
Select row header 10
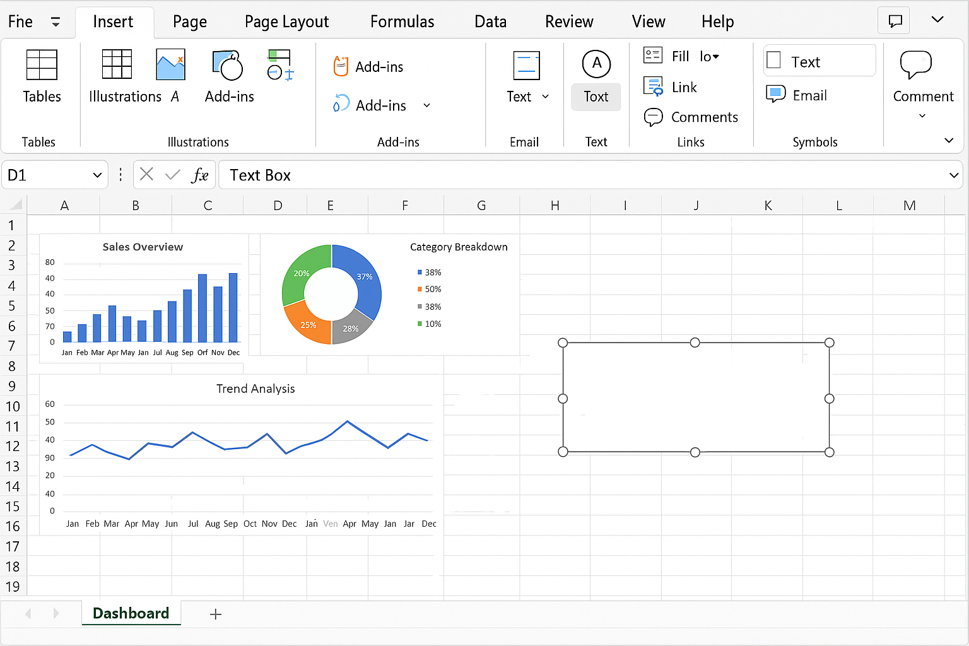point(13,406)
